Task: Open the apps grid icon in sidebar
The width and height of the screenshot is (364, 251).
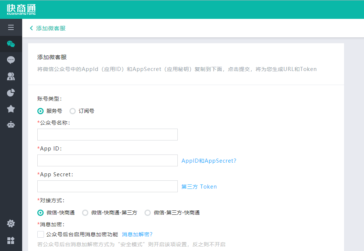Action: tap(11, 241)
